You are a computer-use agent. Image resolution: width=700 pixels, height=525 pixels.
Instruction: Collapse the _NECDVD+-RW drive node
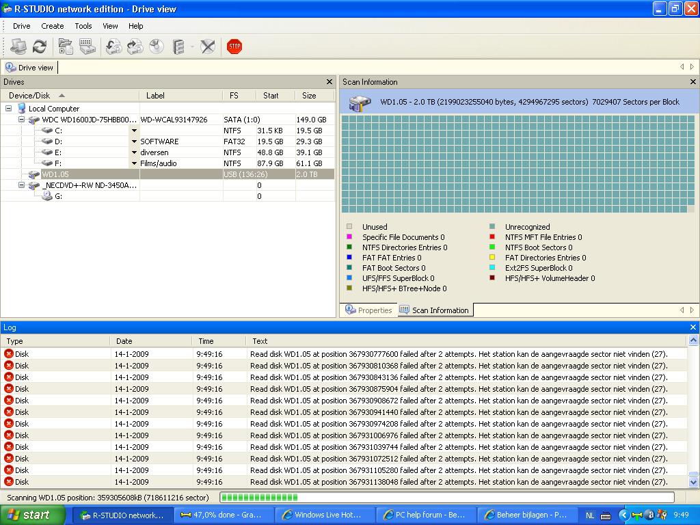[21, 185]
